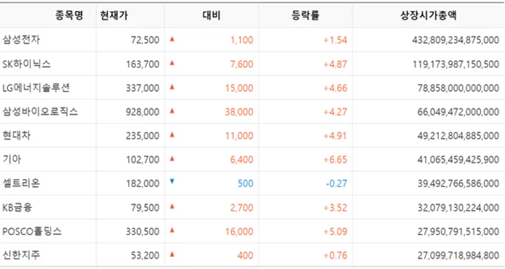505x269 pixels.
Task: Select the current price 163,700
Action: point(143,64)
